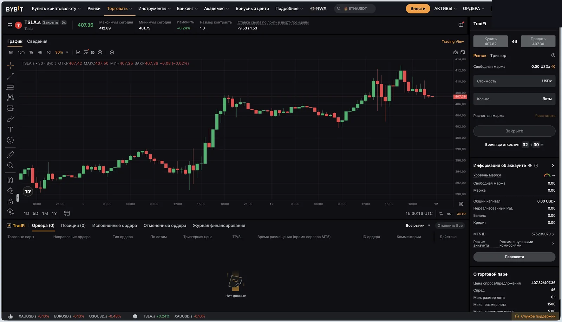The height and width of the screenshot is (322, 562).
Task: Open the trading pairs list menu icon
Action: (x=10, y=25)
